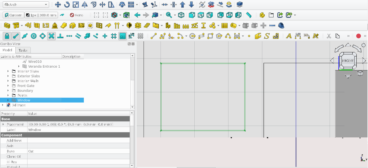
Task: Switch to the Tasks tab
Action: coord(23,50)
